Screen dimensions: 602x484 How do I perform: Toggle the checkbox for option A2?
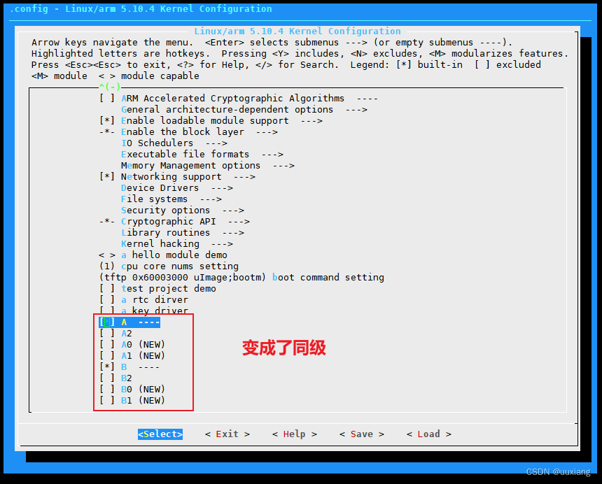[x=106, y=334]
